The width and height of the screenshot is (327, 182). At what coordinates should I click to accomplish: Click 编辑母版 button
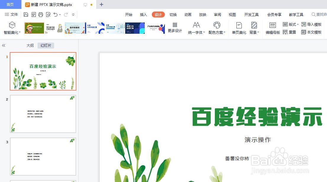tap(273, 28)
